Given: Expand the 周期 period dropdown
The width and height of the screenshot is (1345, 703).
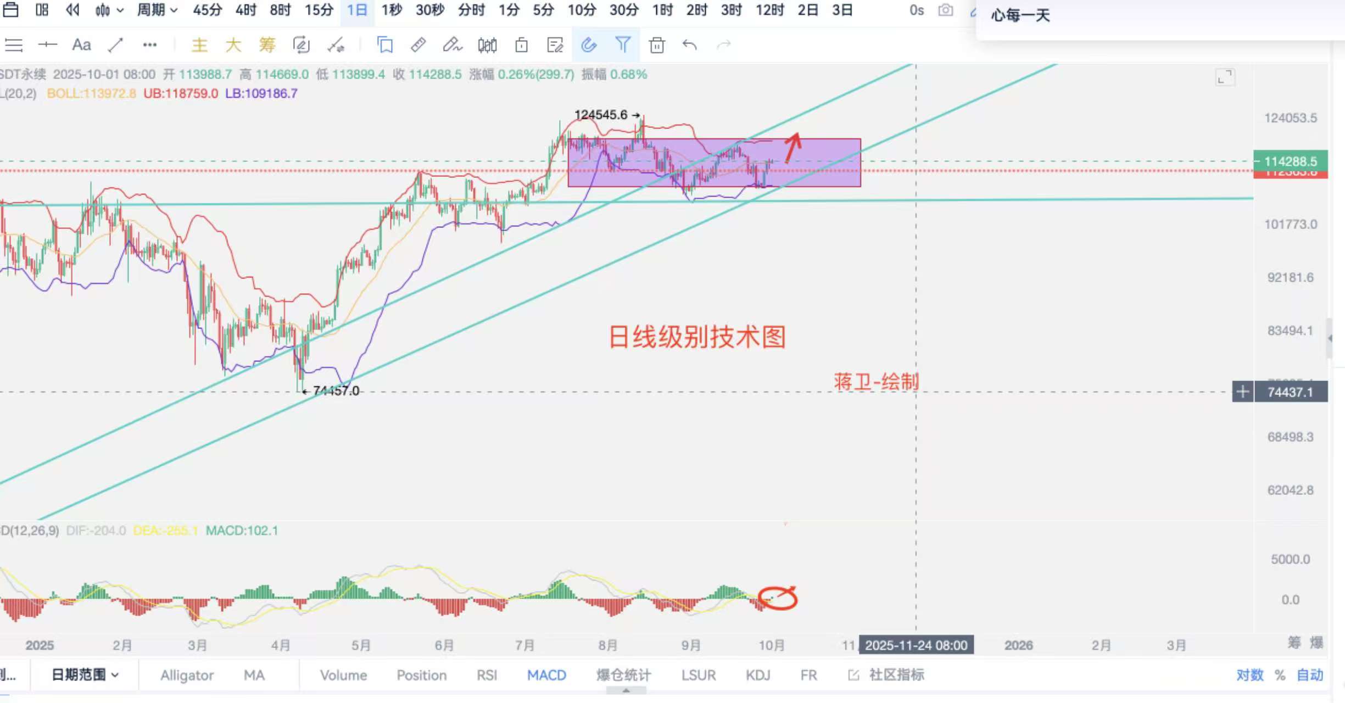Looking at the screenshot, I should pos(157,10).
